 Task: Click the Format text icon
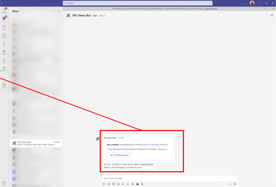pyautogui.click(x=104, y=184)
